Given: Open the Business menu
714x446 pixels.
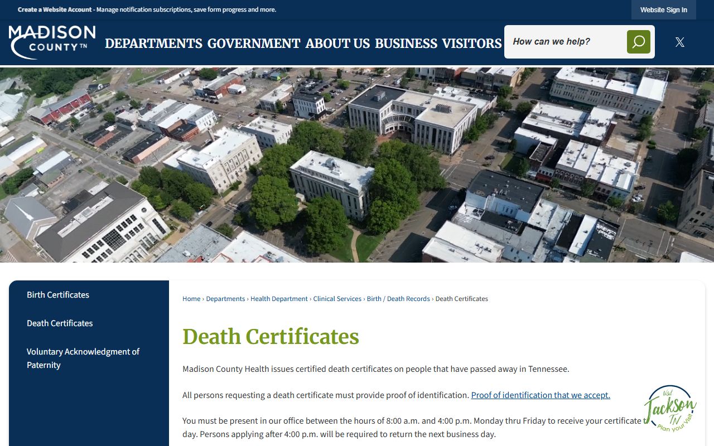Looking at the screenshot, I should tap(406, 43).
